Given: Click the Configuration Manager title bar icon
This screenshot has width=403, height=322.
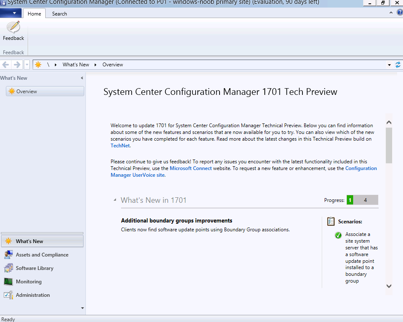Looking at the screenshot, I should 3,3.
